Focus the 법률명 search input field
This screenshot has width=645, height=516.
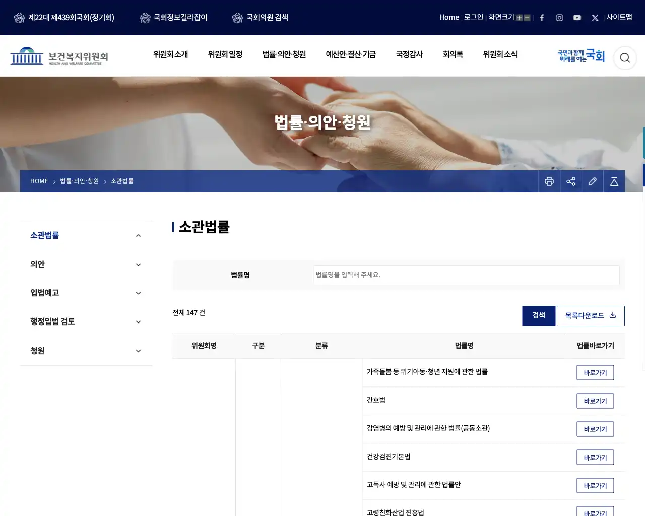pos(466,275)
